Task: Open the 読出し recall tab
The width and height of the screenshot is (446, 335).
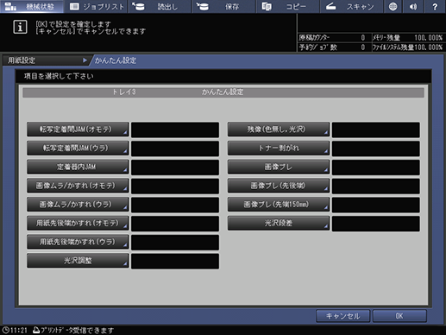Action: 160,6
